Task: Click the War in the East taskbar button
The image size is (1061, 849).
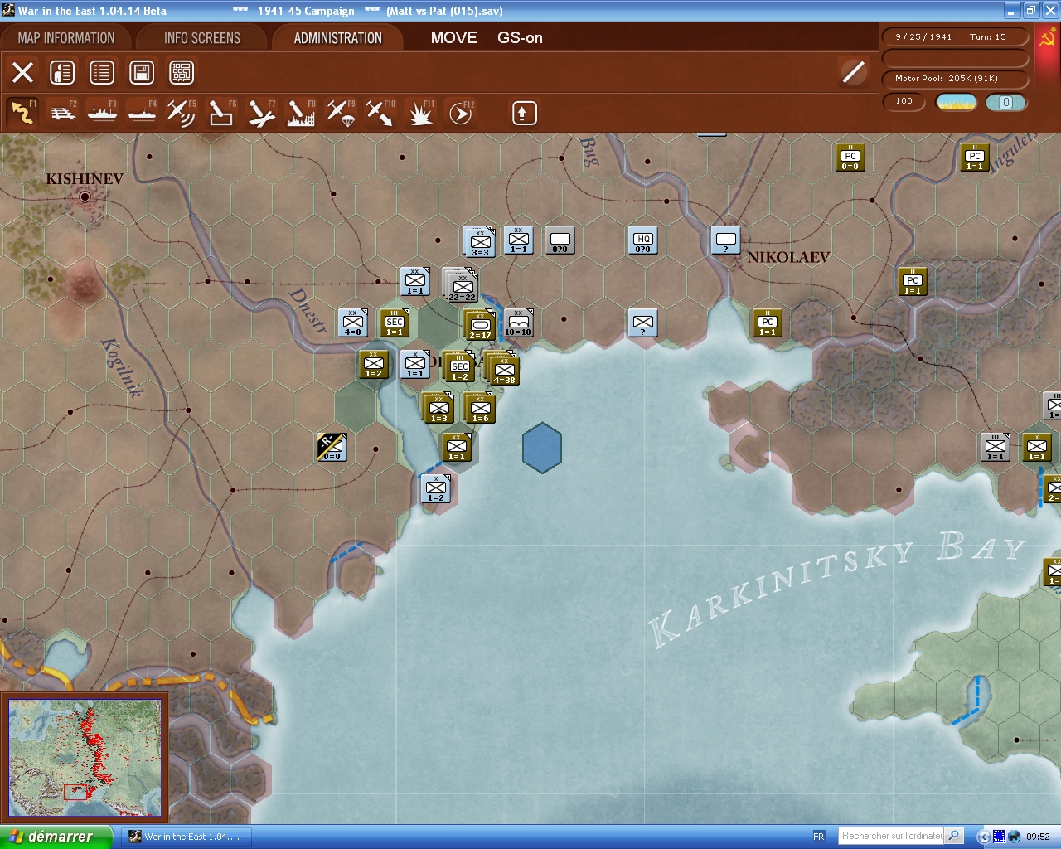Action: (185, 837)
